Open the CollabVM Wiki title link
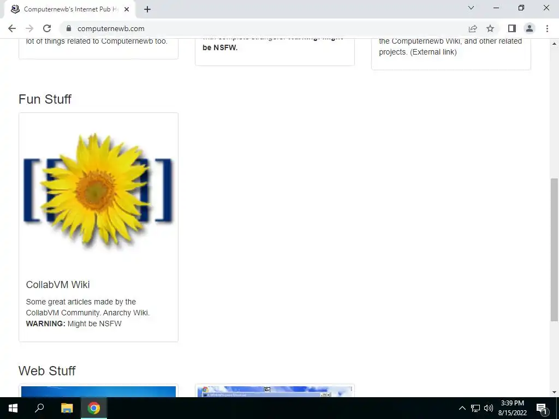 [x=58, y=285]
